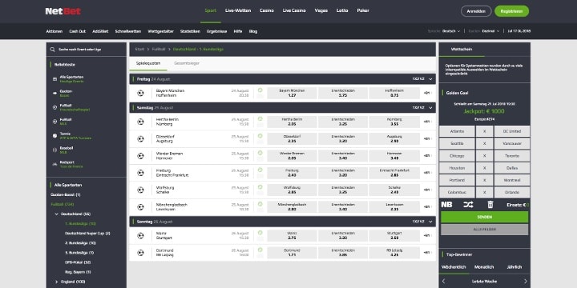577x288 pixels.
Task: Click soccer ball icon for Bayern München match
Action: tap(140, 93)
